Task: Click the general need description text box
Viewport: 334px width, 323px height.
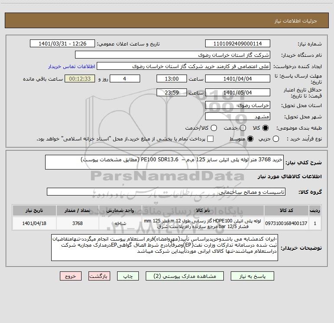Action: point(164,162)
